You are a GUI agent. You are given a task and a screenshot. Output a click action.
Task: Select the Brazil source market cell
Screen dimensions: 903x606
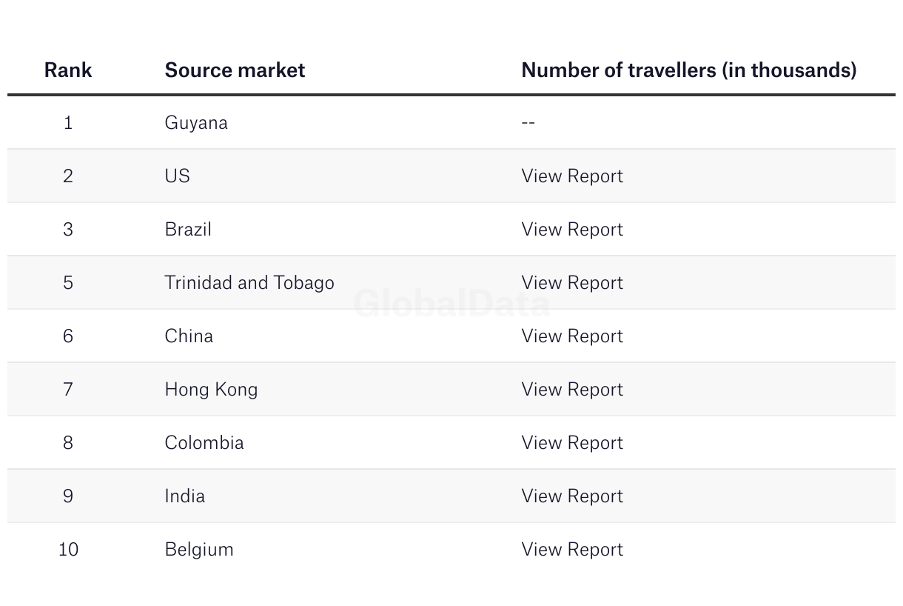(x=188, y=229)
